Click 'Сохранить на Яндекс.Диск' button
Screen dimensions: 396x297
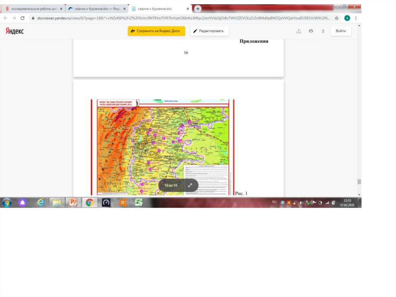click(x=157, y=31)
